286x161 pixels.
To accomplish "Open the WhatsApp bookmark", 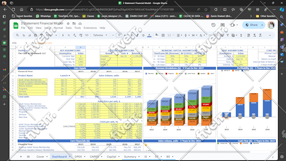I will pos(43,16).
